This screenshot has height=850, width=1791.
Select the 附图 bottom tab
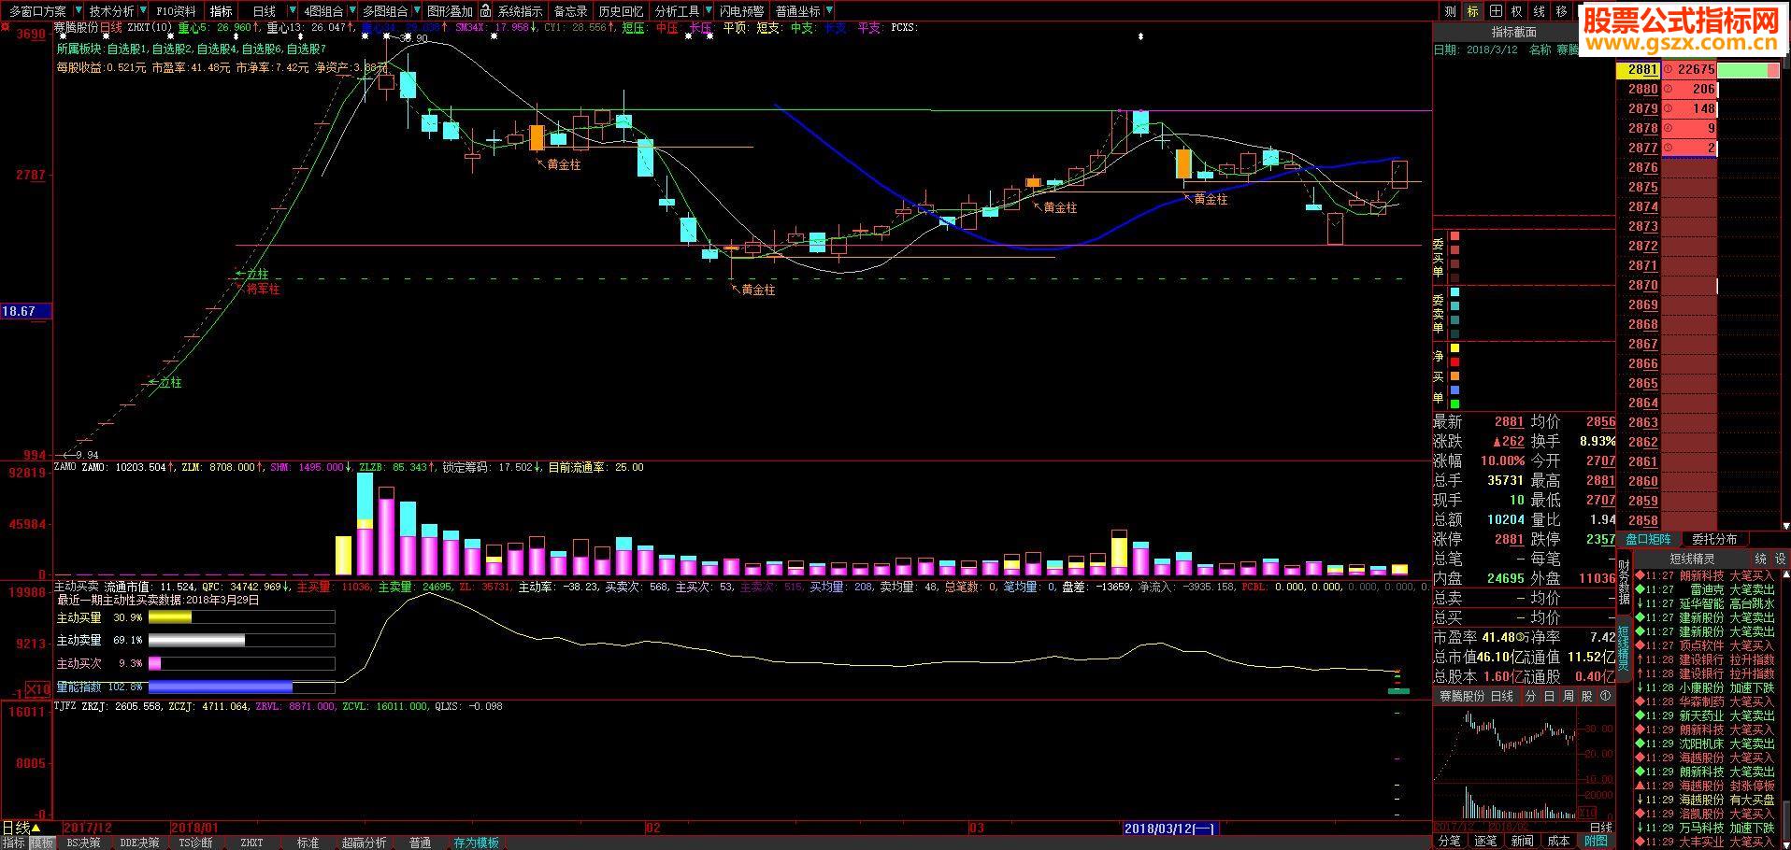coord(1596,841)
